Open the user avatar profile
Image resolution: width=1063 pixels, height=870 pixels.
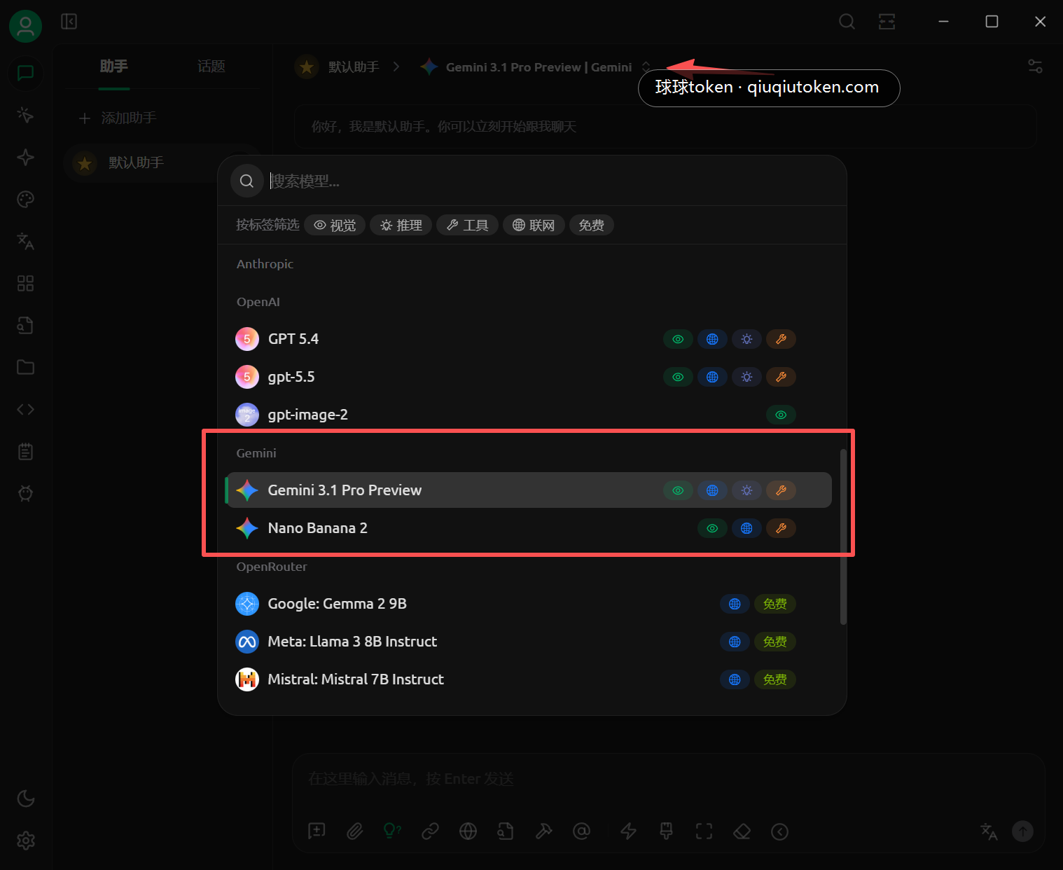[25, 27]
